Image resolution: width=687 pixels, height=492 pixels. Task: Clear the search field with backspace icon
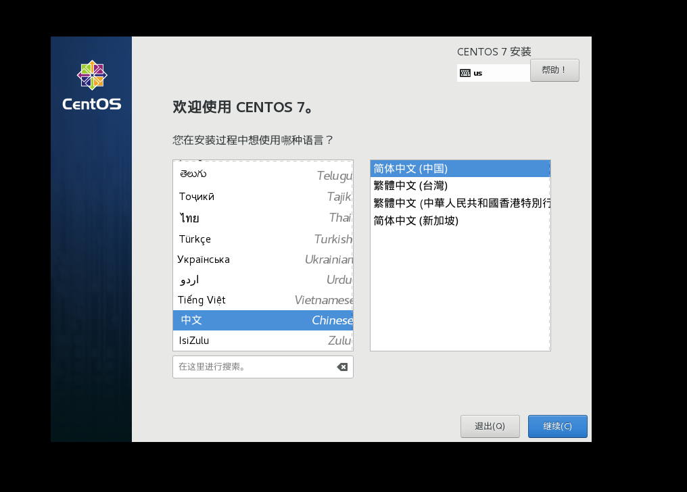click(342, 367)
